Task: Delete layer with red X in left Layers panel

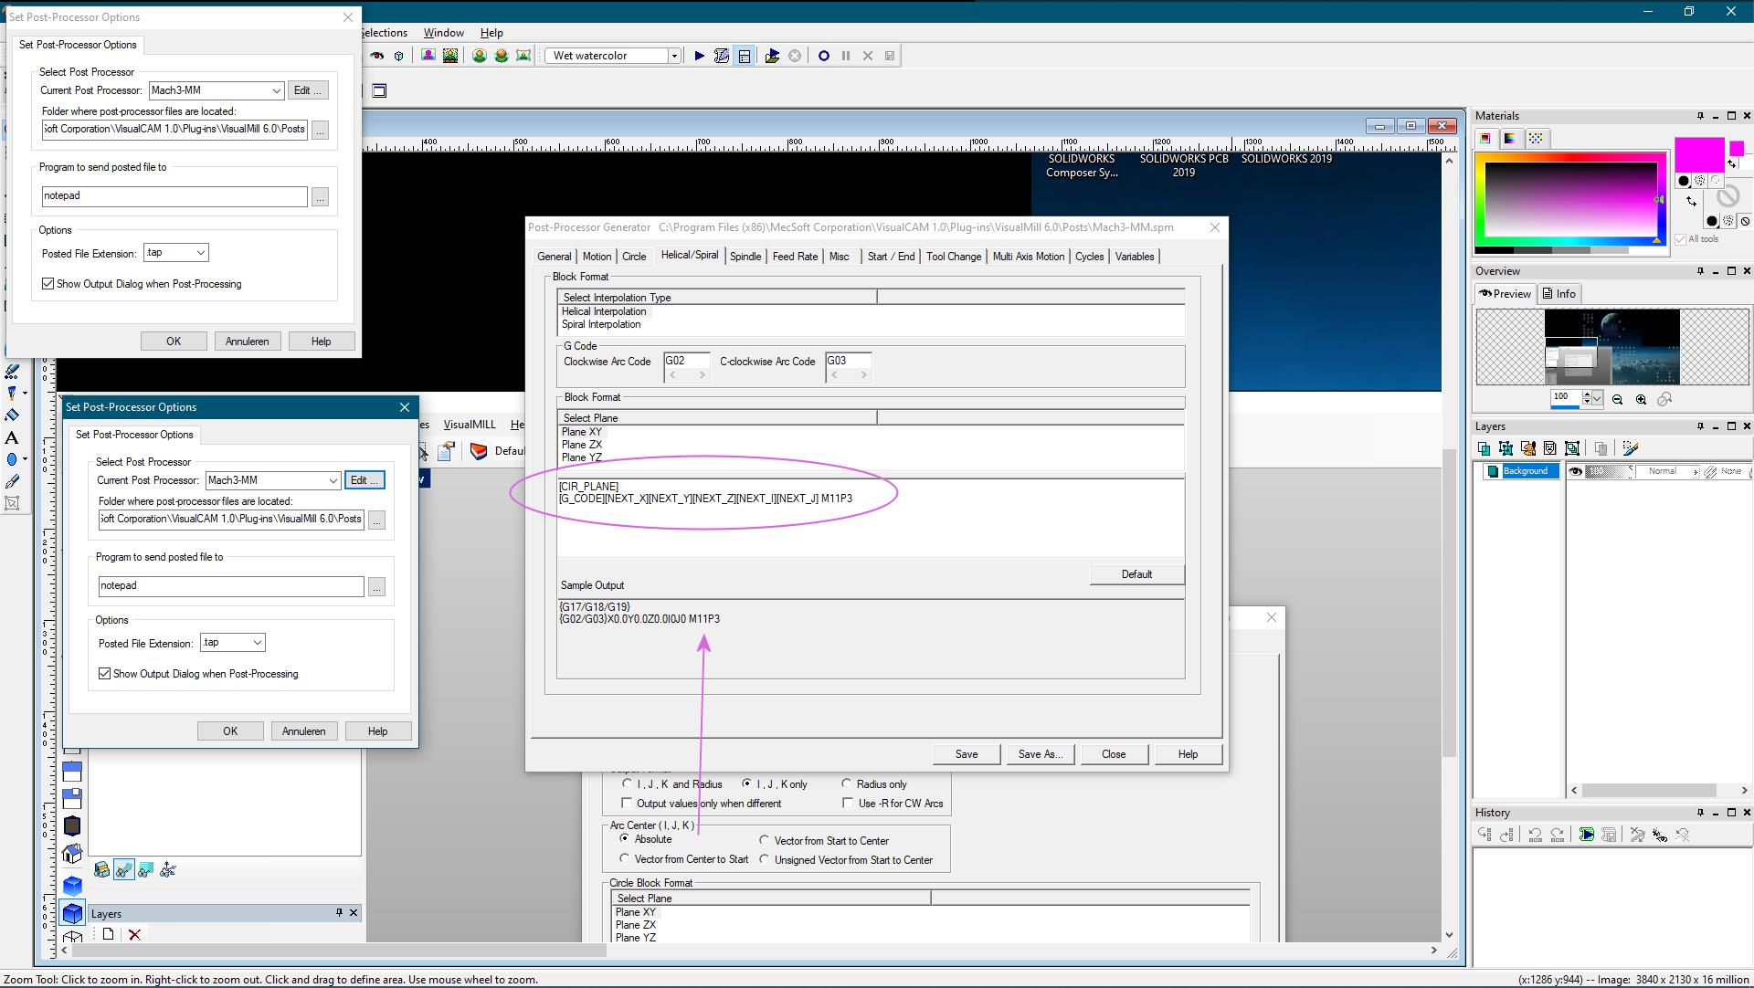Action: tap(135, 934)
